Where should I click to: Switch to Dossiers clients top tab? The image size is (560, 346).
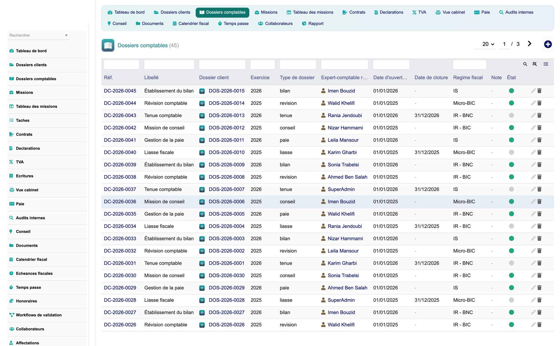(172, 12)
